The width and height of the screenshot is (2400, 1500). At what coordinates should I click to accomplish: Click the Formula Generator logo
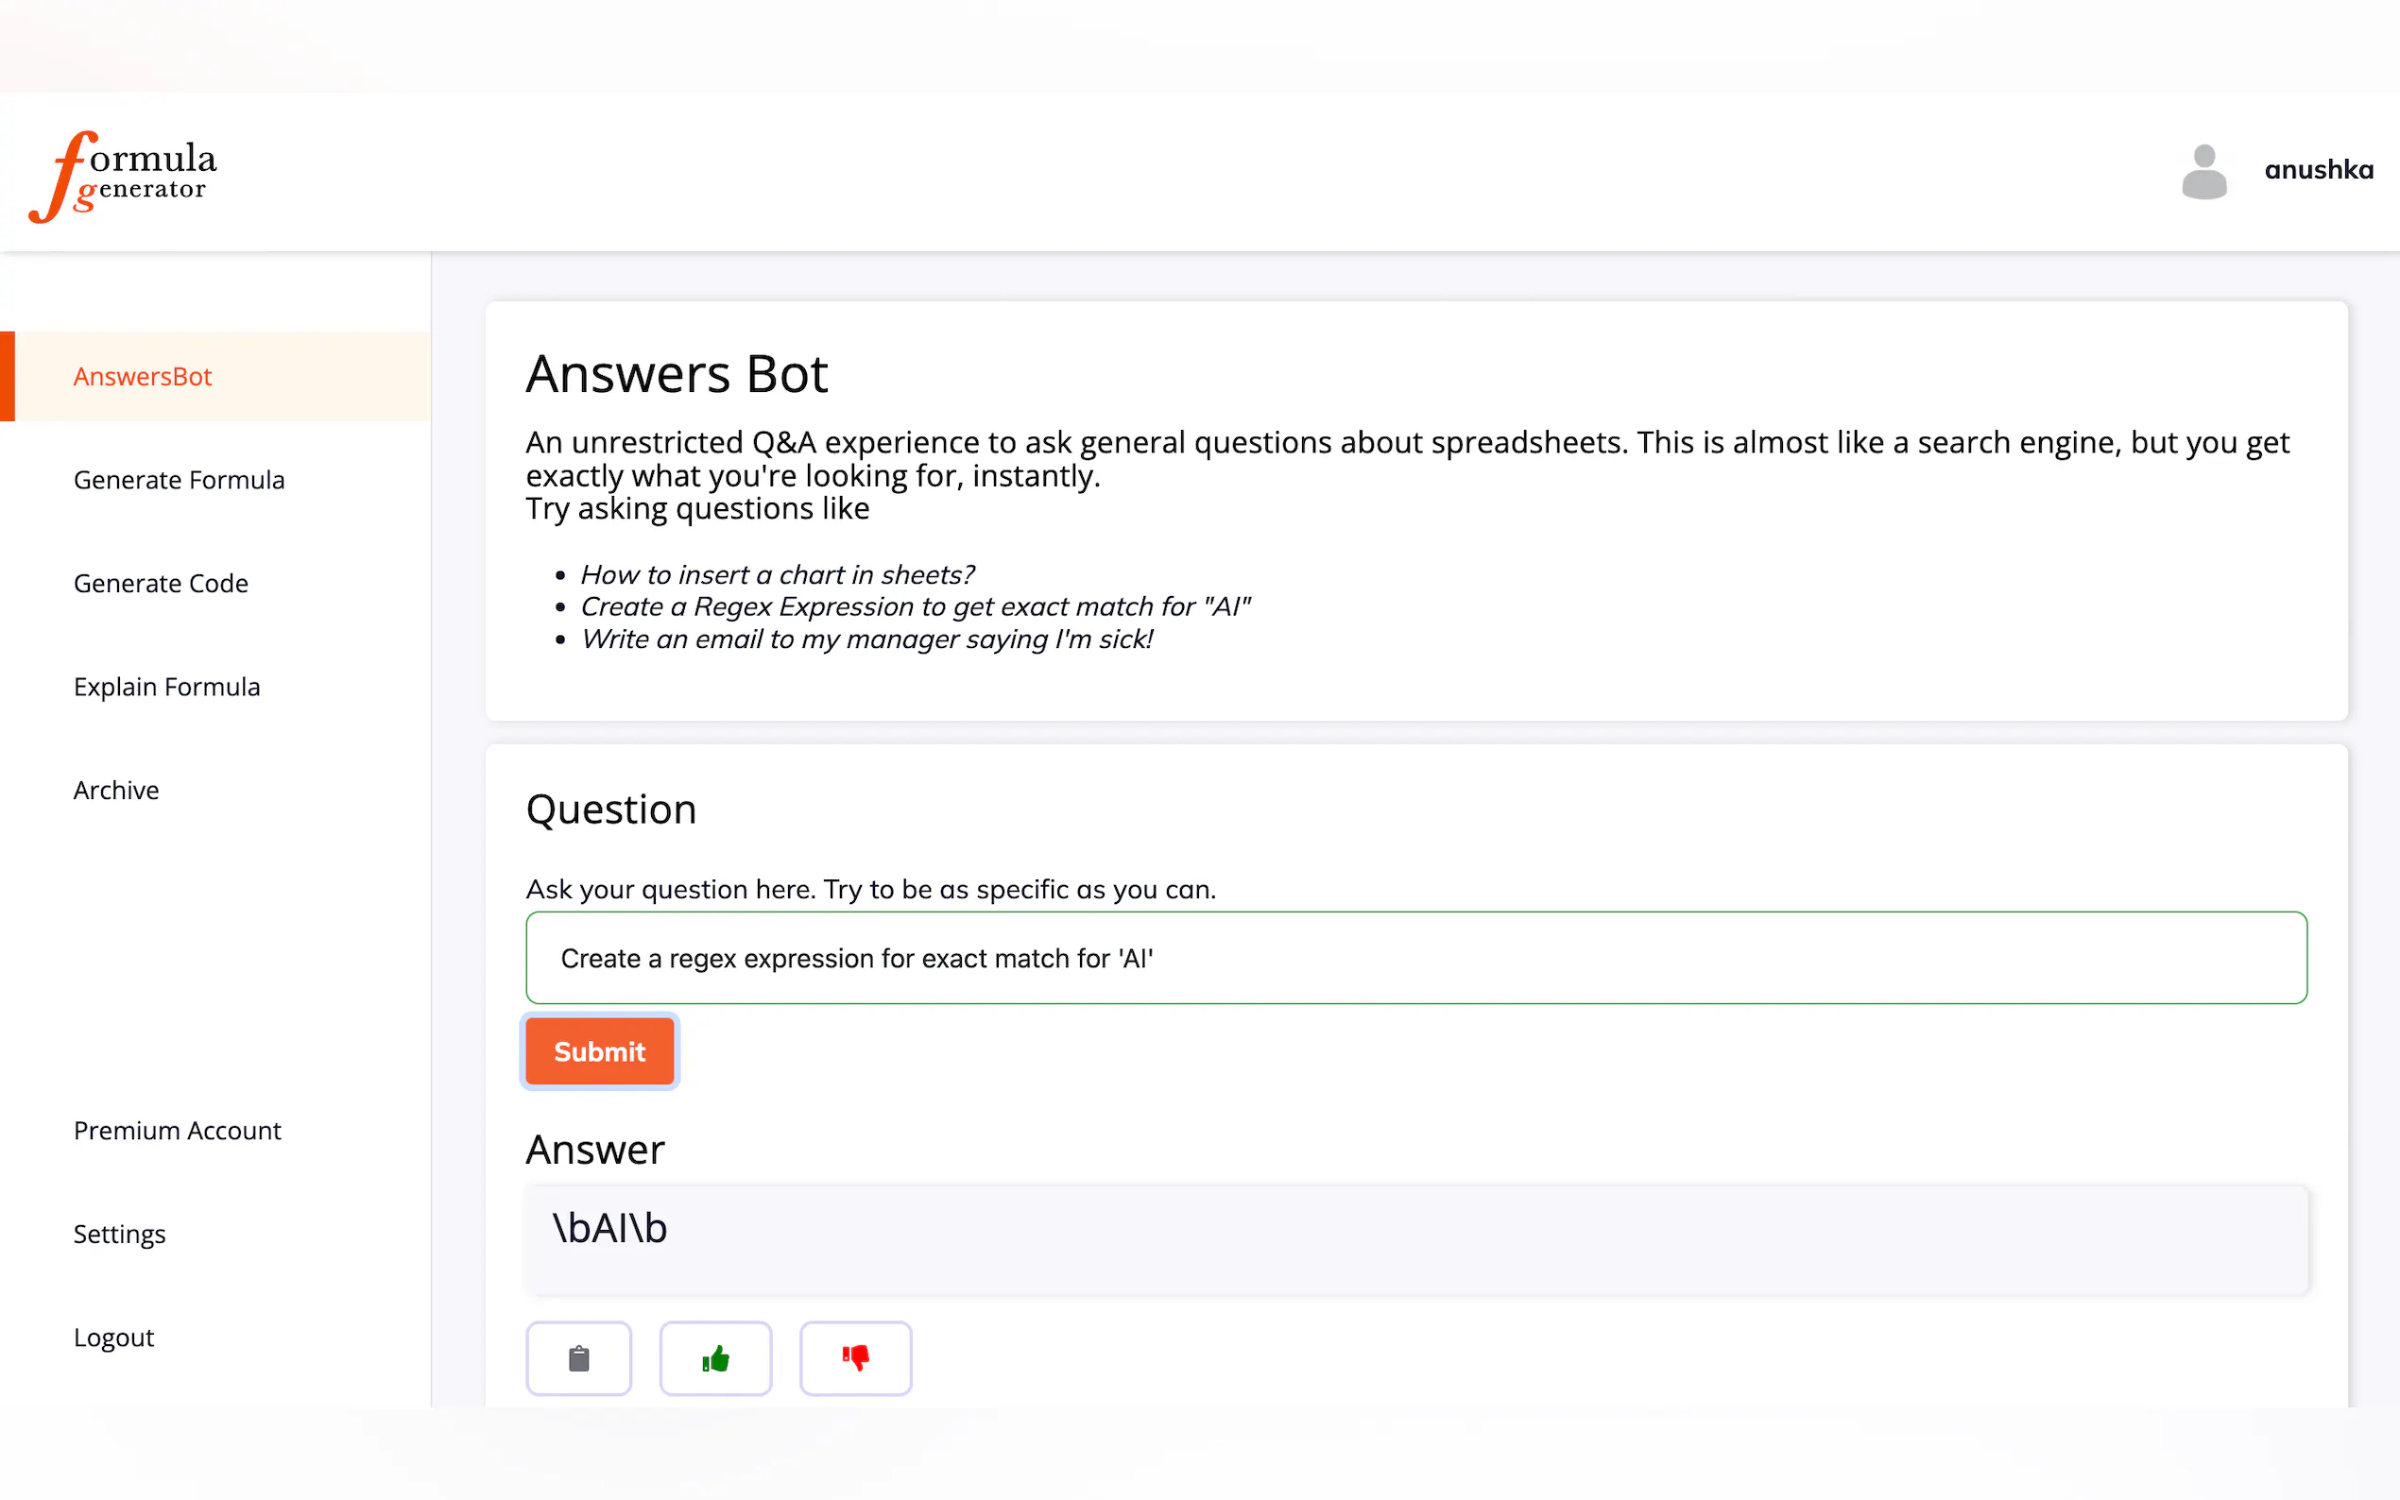(x=123, y=176)
